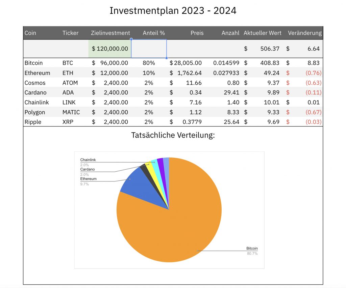Click the ETH ticker cell

click(x=68, y=73)
